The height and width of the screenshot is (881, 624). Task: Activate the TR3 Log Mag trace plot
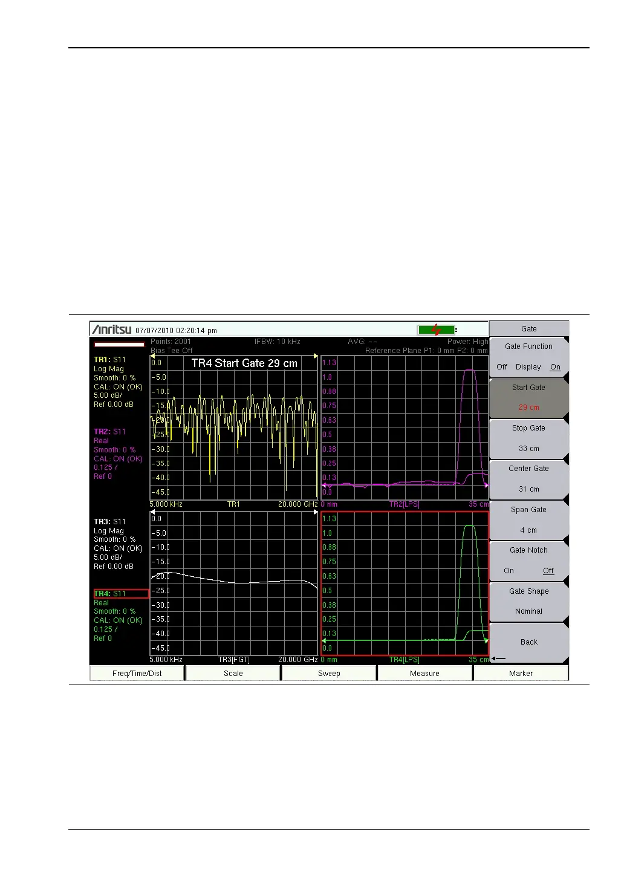point(233,584)
